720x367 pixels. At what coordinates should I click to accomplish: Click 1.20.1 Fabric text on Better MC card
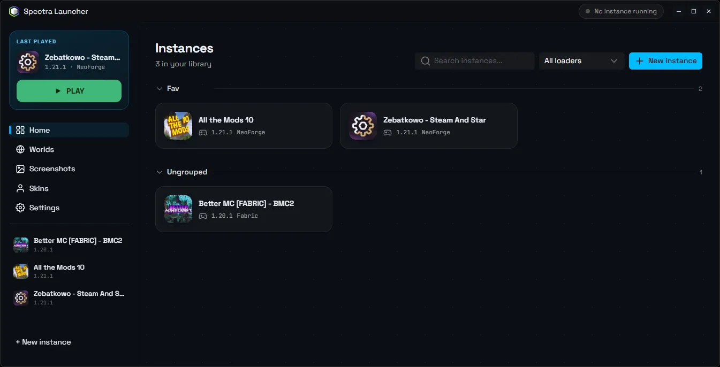[x=234, y=216]
